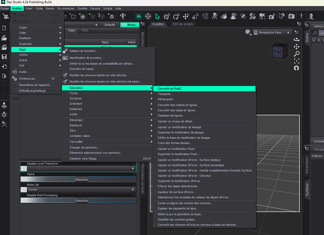This screenshot has height=235, width=324.
Task: Open the Paramètres vertical side tab
Action: pos(307,165)
